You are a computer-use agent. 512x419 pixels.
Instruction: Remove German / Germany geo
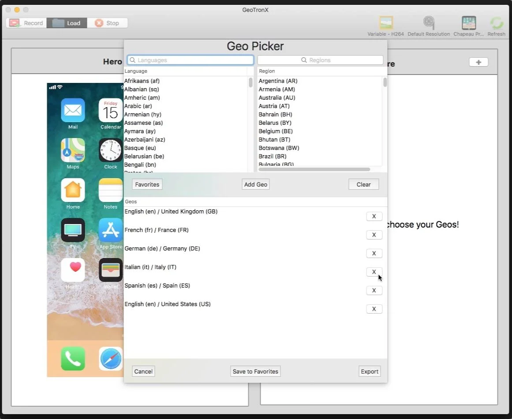(x=374, y=253)
